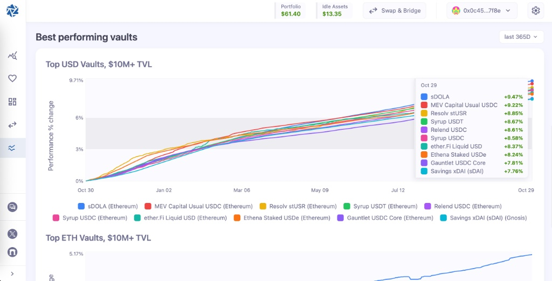This screenshot has width=552, height=281.
Task: Click the app logo in the sidebar
Action: (12, 10)
